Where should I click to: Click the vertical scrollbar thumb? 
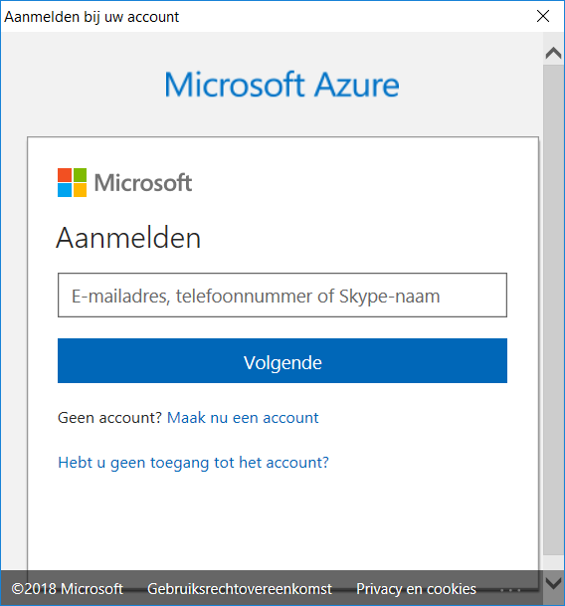pyautogui.click(x=553, y=309)
